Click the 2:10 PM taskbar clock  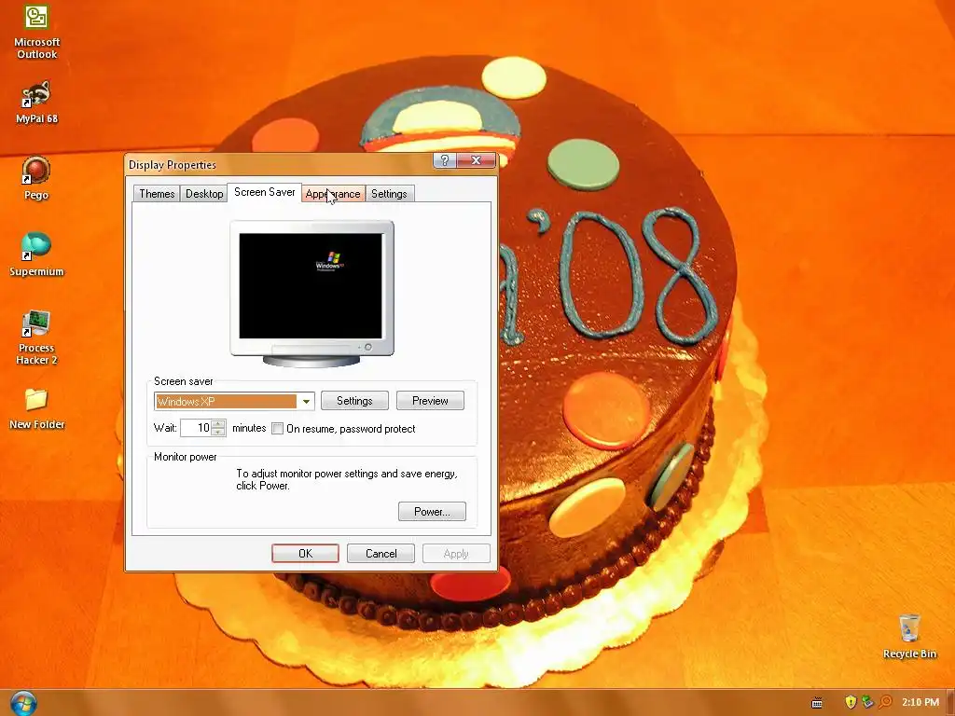(x=920, y=702)
